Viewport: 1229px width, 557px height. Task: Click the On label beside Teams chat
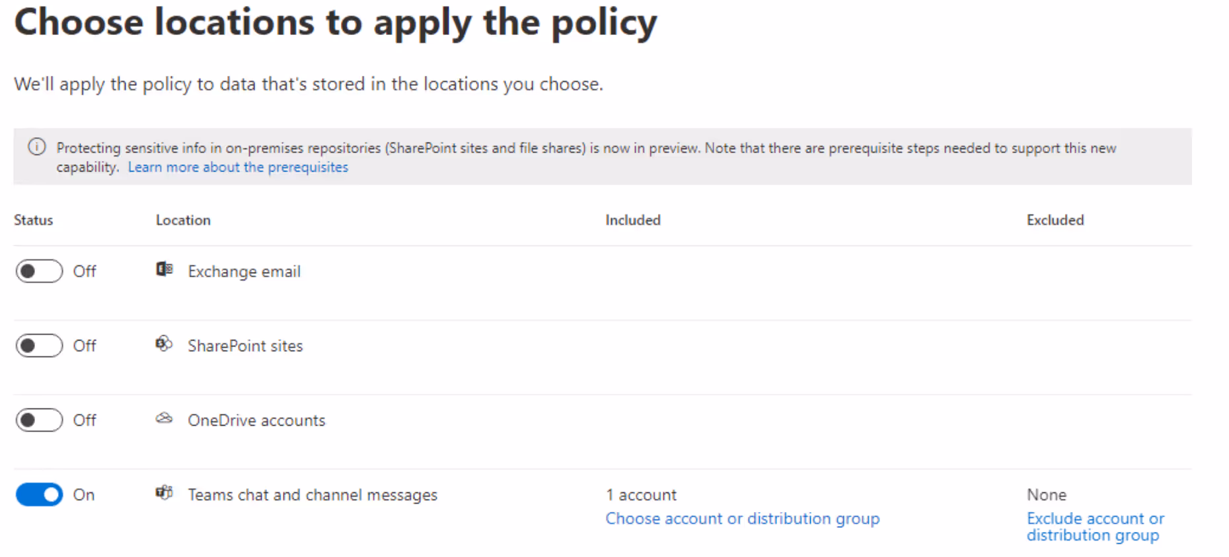tap(84, 495)
